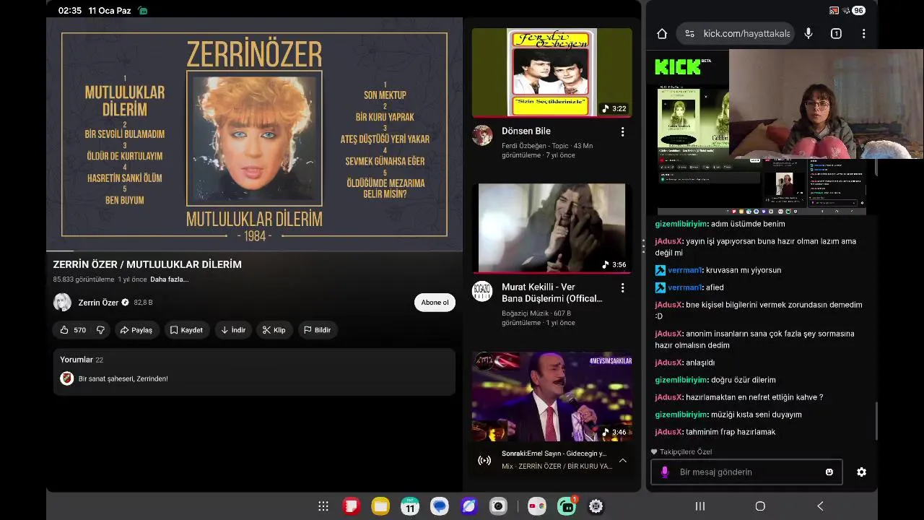Open Murat Kekilli Ver Bana Düşlerimi title
Viewport: 924px width, 520px height.
pos(552,292)
